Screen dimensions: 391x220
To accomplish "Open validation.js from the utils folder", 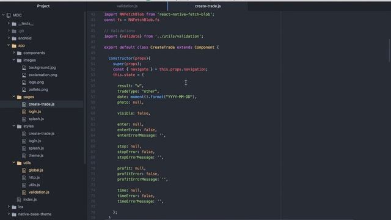I will tap(38, 192).
